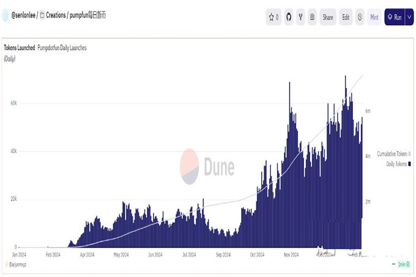Click the Dune watermark logo in chart
This screenshot has width=416, height=277.
coord(208,166)
